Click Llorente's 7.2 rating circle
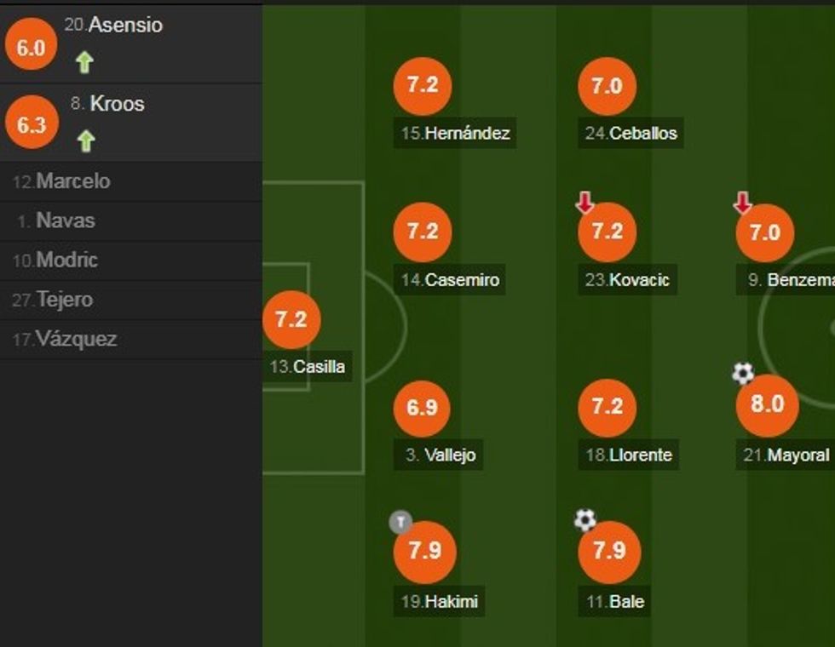Screen dimensions: 835x647 [607, 408]
